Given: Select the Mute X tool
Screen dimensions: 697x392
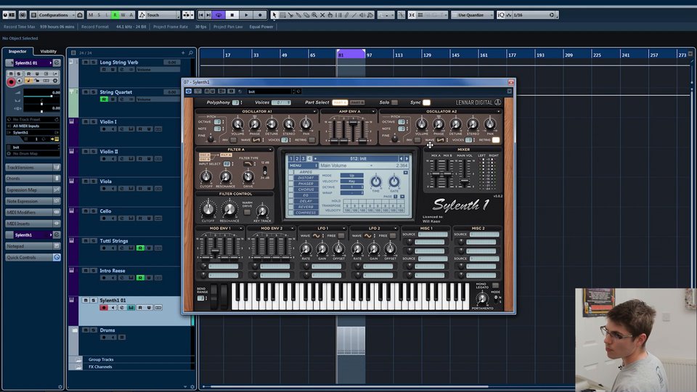Looking at the screenshot, I should pyautogui.click(x=322, y=15).
